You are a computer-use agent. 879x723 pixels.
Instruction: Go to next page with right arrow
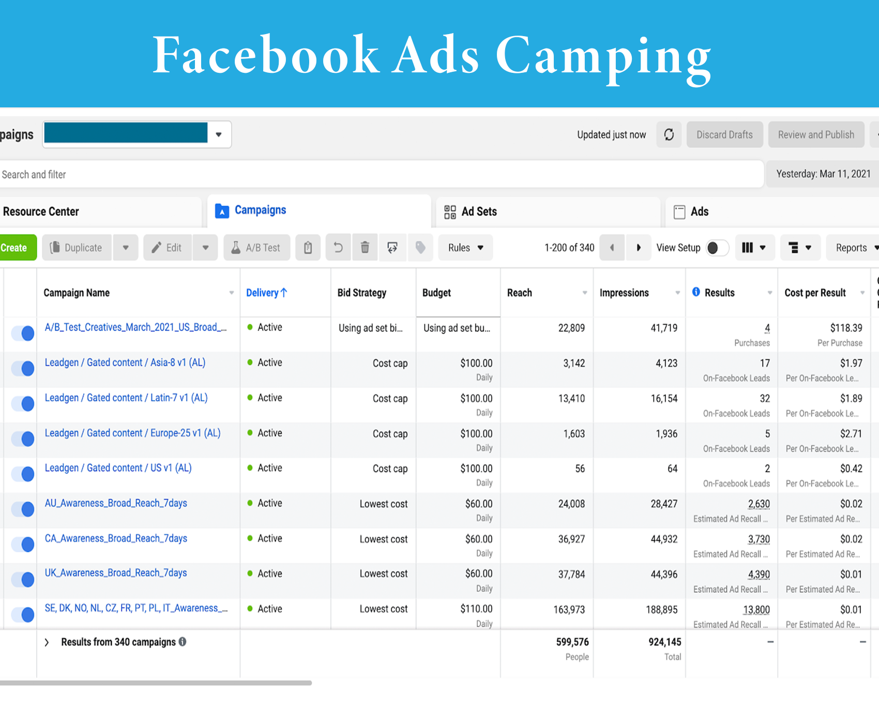tap(639, 247)
